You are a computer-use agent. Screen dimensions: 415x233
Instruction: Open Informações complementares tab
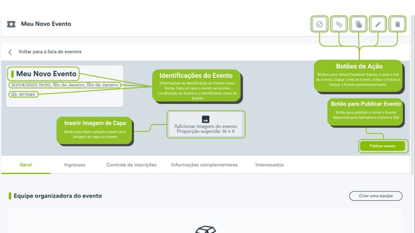pos(204,165)
